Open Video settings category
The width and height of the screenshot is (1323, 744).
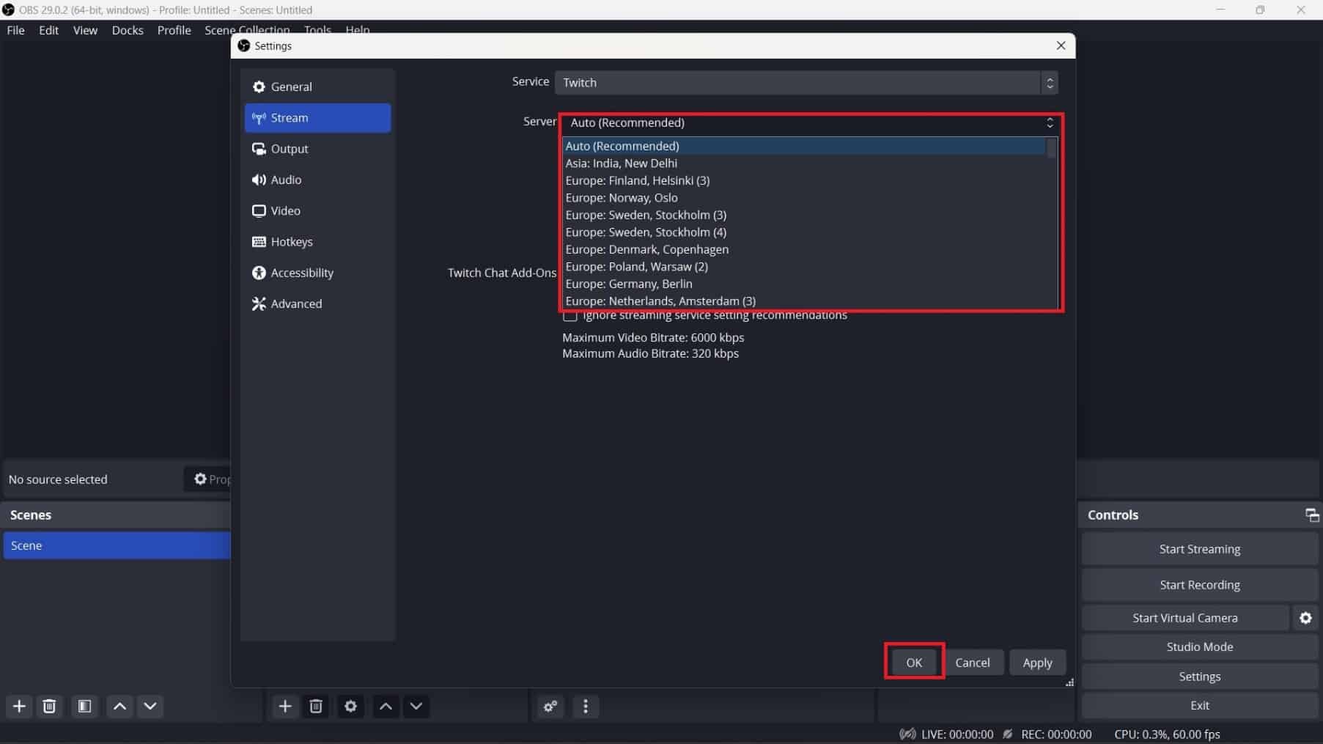[317, 210]
